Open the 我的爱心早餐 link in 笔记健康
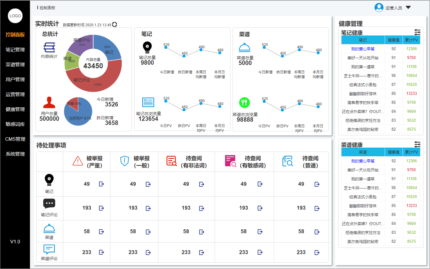 coord(363,49)
